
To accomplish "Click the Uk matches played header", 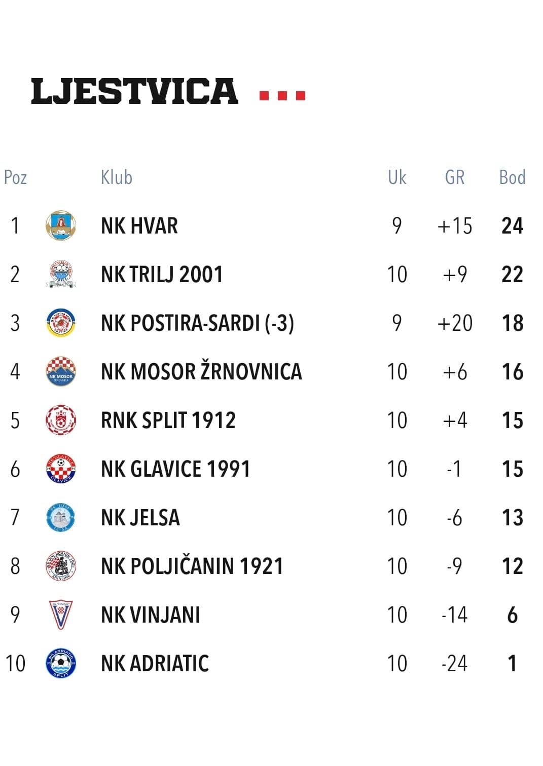I will [397, 177].
